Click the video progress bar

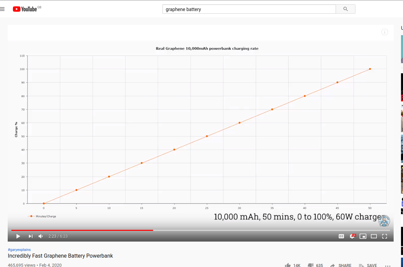(200, 230)
